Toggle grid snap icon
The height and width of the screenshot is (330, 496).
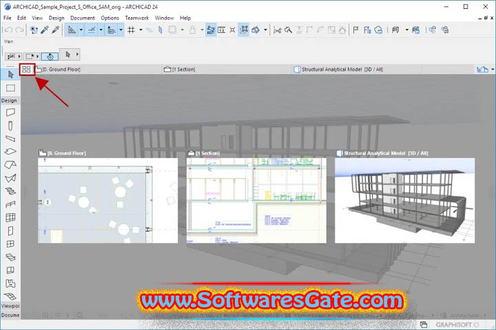coord(132,30)
